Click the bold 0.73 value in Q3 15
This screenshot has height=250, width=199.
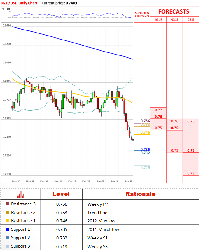pyautogui.click(x=191, y=150)
